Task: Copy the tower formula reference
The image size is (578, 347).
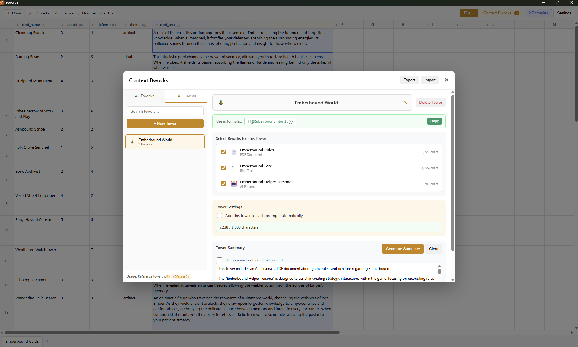Action: coord(434,121)
